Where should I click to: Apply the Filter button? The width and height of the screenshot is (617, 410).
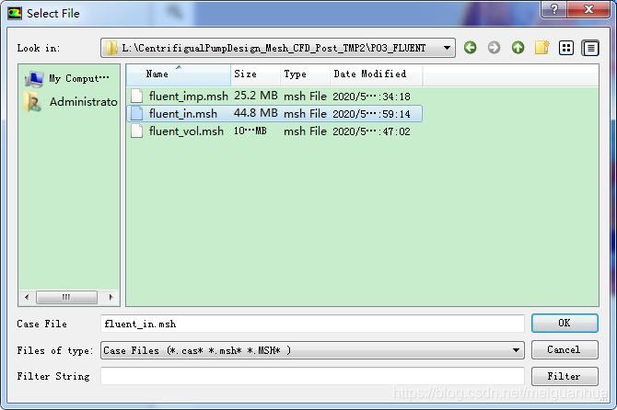click(x=564, y=376)
